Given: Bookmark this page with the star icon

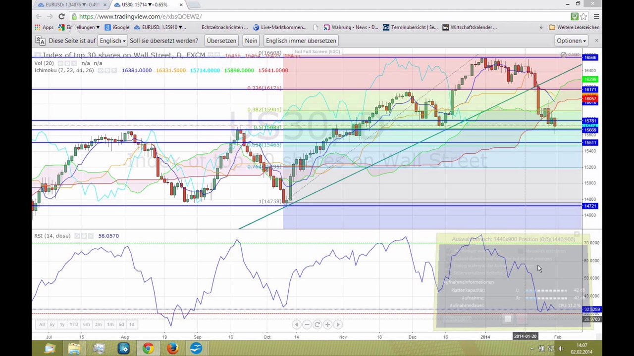Looking at the screenshot, I should pyautogui.click(x=583, y=16).
